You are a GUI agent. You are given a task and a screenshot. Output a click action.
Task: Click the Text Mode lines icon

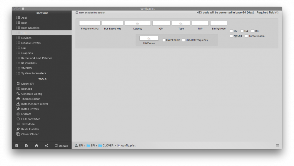18,124
